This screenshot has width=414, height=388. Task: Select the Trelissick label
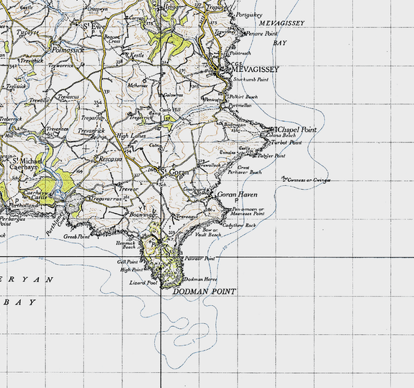(x=16, y=86)
